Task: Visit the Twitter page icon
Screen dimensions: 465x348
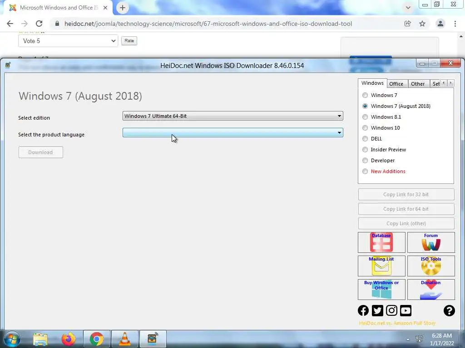Action: [377, 310]
